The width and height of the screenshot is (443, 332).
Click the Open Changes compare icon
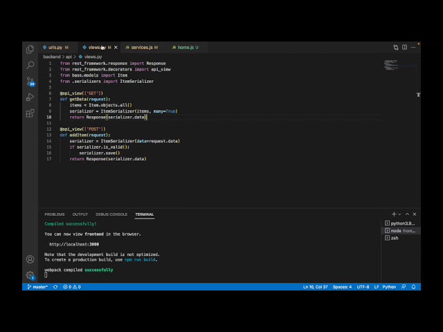coord(396,48)
